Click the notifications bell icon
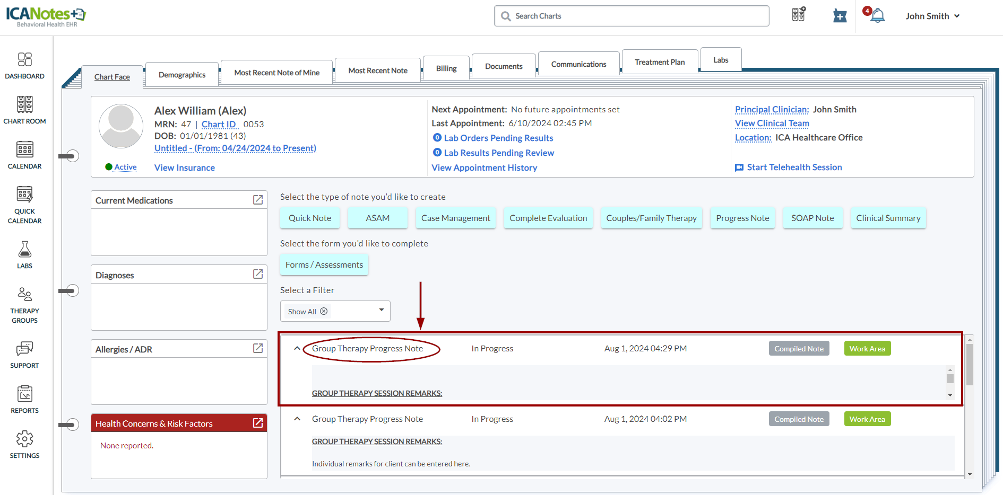The width and height of the screenshot is (1003, 495). [878, 16]
